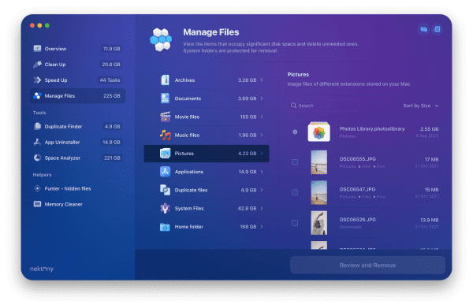Click the Applications category icon
This screenshot has height=308, width=473.
165,172
